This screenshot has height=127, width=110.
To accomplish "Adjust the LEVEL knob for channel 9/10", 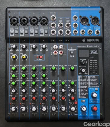I will 73,109.
